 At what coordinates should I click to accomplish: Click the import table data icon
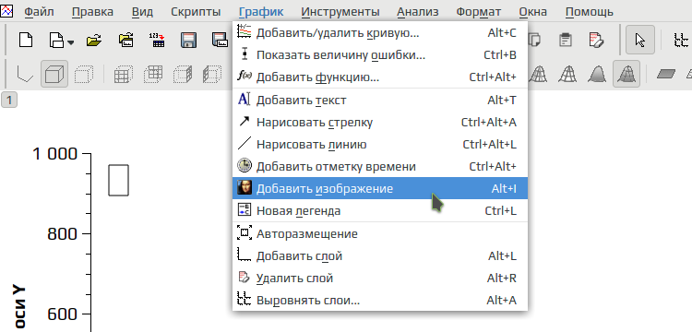(156, 41)
